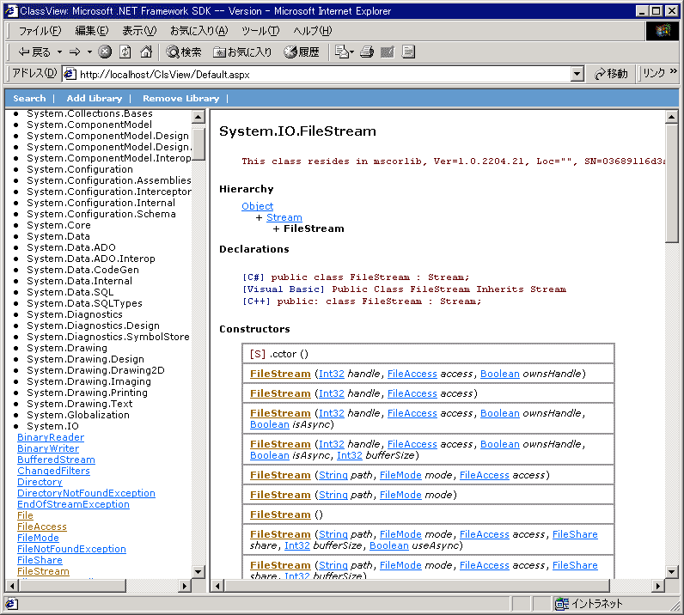Open the ChangedFilters class link
Screen dimensions: 684x615
53,471
